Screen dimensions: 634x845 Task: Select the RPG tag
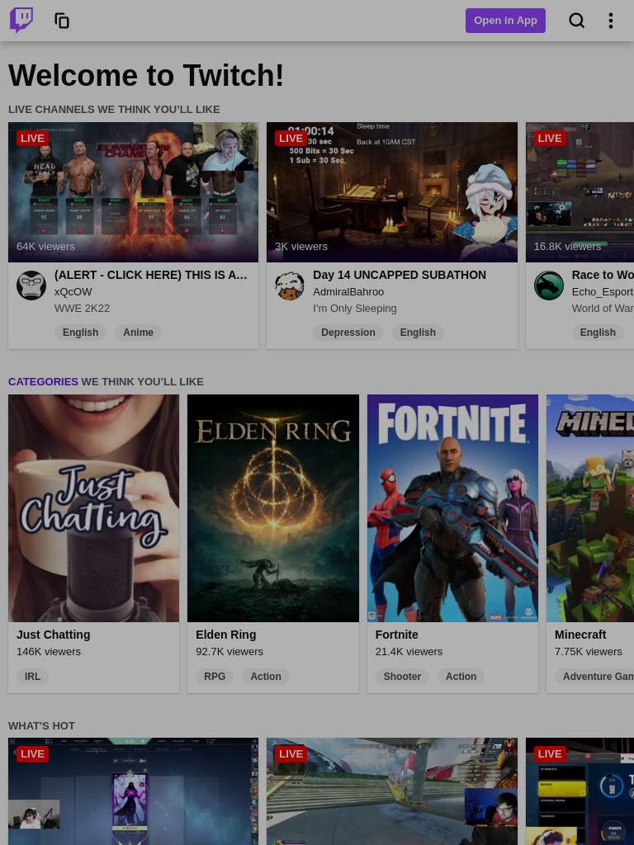click(x=215, y=677)
